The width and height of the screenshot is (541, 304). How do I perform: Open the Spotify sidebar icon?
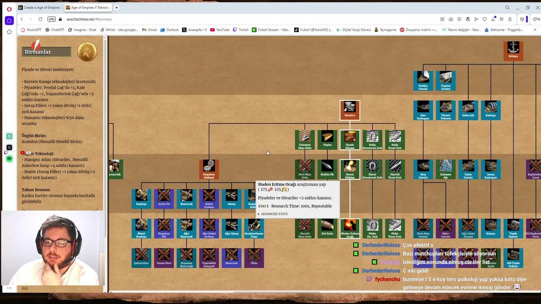[9, 159]
